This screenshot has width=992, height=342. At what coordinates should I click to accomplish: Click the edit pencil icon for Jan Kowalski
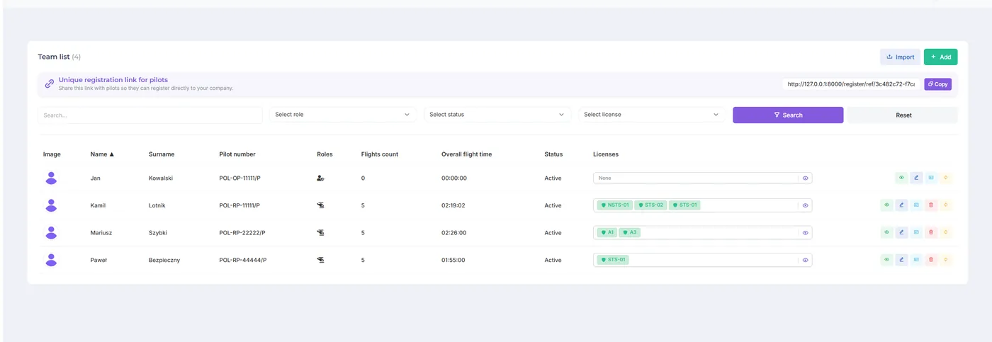pyautogui.click(x=916, y=178)
